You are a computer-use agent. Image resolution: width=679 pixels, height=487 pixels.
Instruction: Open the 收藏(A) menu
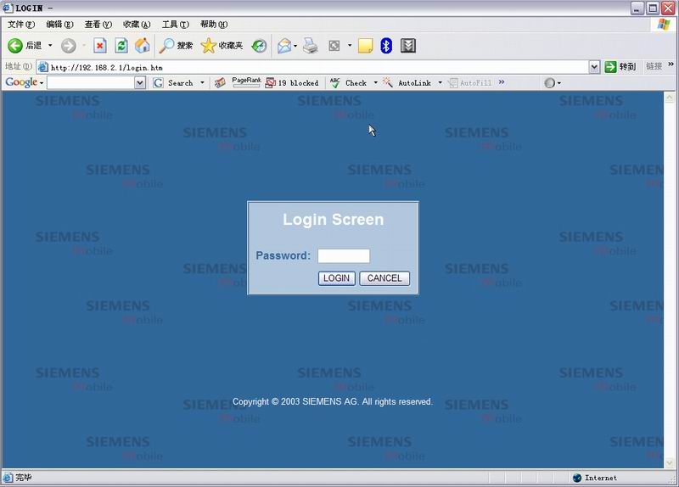[137, 25]
